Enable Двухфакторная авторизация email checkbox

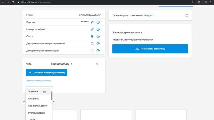coord(92,44)
